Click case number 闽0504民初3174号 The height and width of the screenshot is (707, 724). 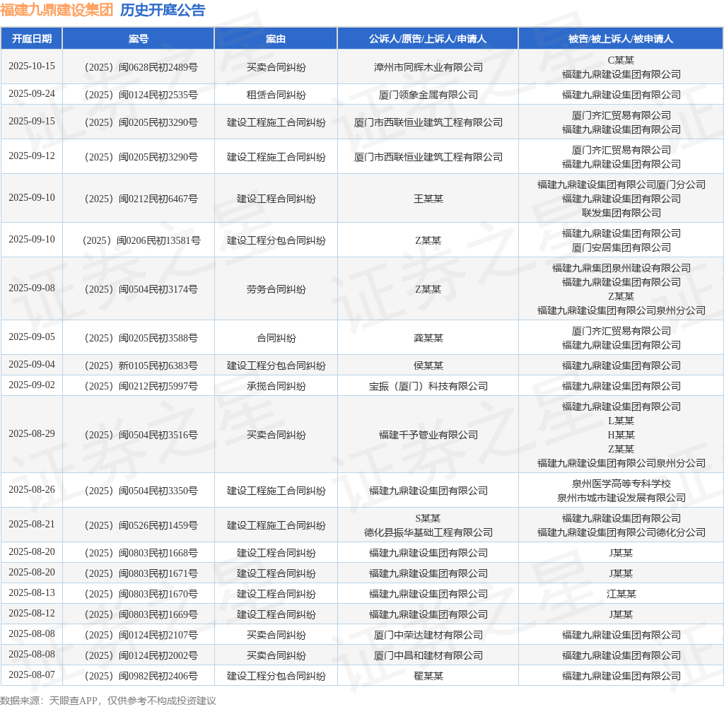141,290
